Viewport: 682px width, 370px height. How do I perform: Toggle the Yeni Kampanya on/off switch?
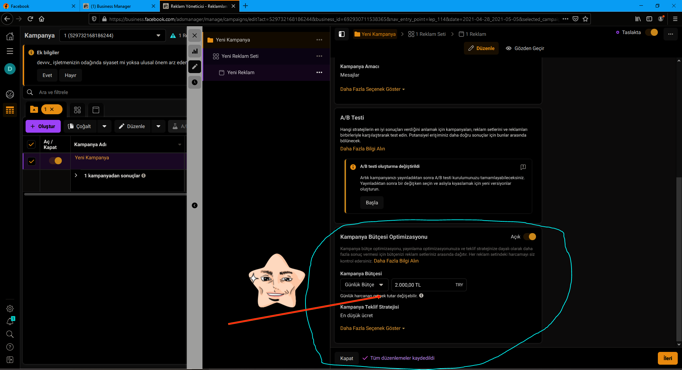[x=55, y=161]
